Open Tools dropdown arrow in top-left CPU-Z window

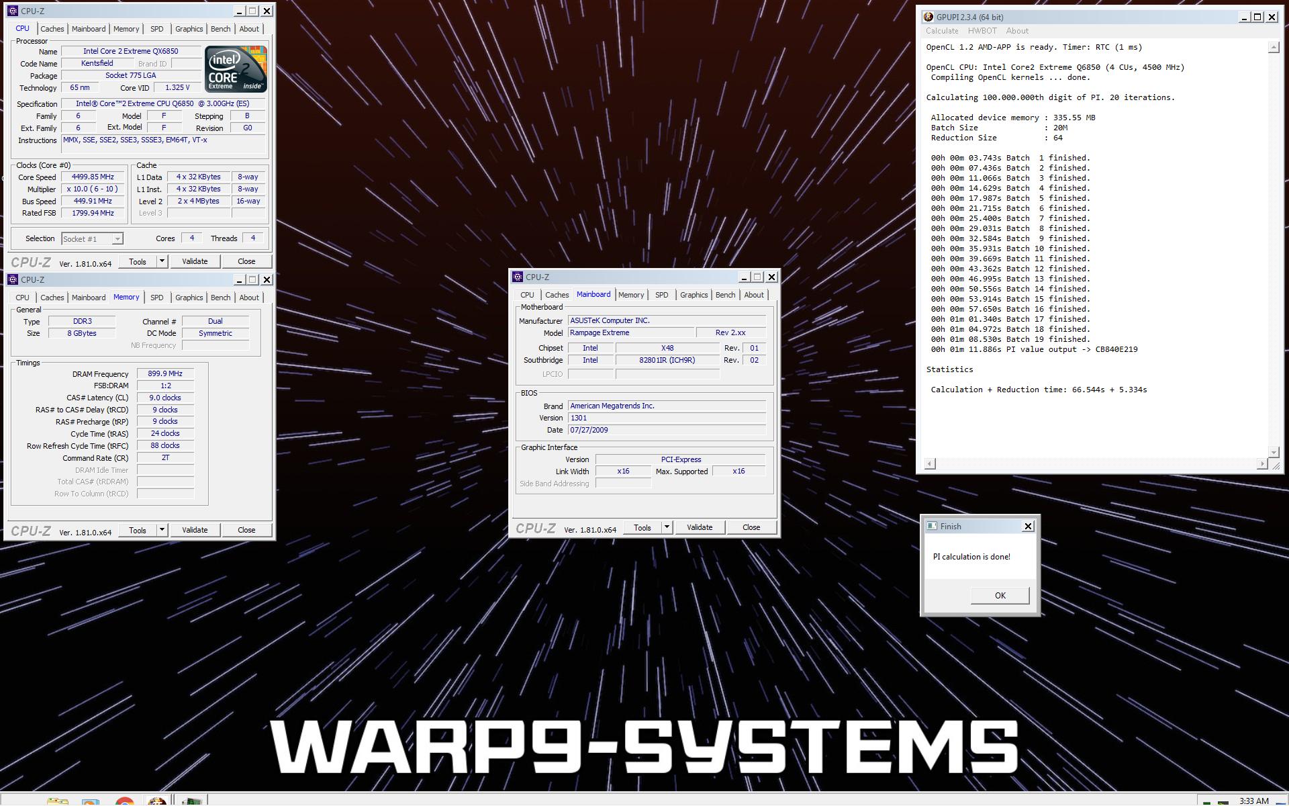coord(162,261)
